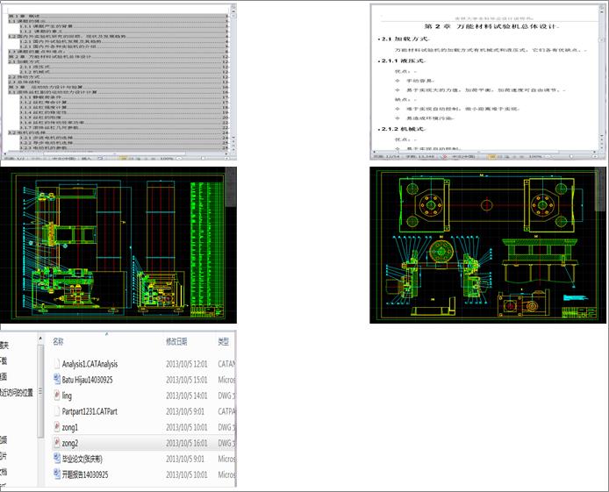Click the blank file icon beside Analysis1.CATAnalysis

[57, 364]
